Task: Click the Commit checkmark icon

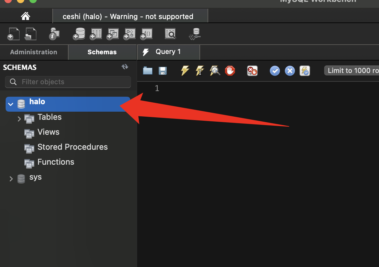Action: 275,71
